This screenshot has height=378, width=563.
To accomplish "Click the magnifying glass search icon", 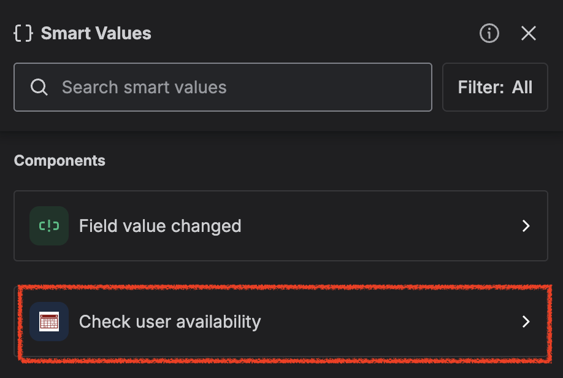I will [x=39, y=87].
